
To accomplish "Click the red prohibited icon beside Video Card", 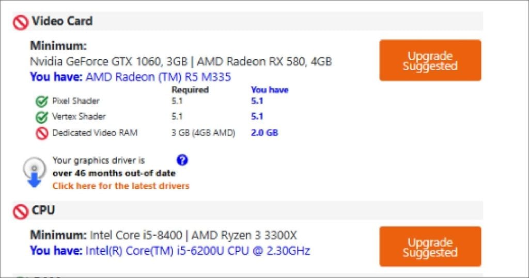I will 21,22.
